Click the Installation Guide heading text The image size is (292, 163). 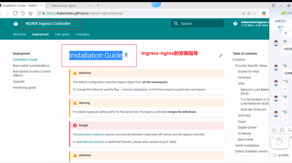click(x=96, y=55)
